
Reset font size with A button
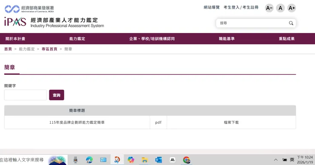click(280, 8)
